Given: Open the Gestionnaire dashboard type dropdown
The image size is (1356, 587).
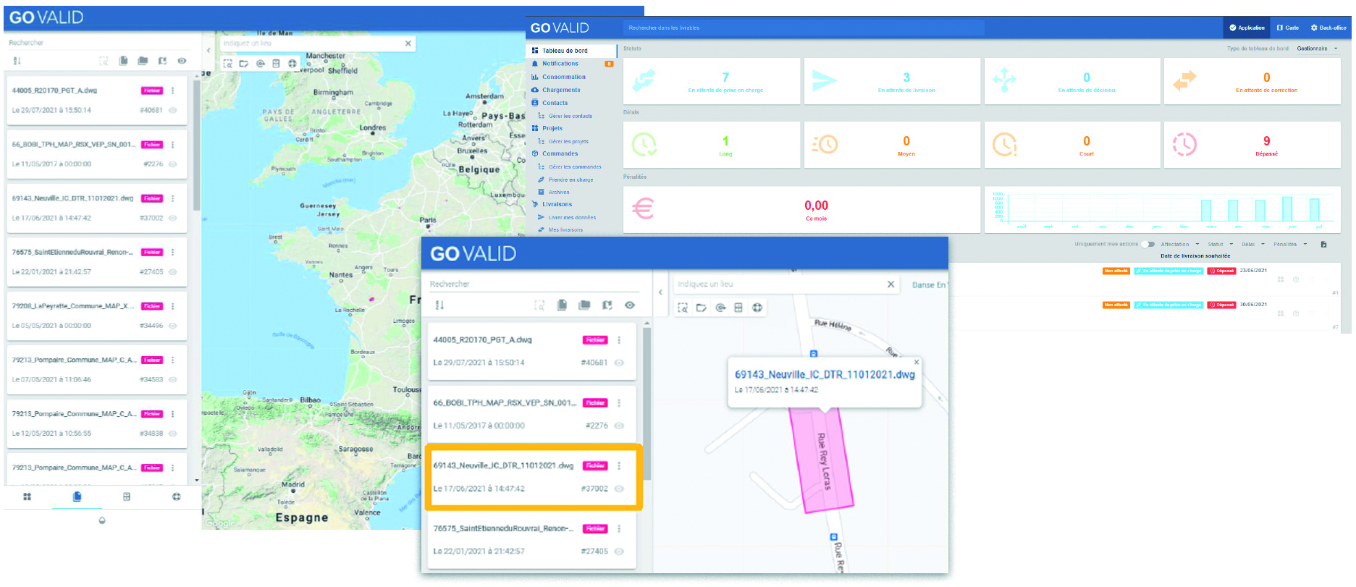Looking at the screenshot, I should pyautogui.click(x=1317, y=48).
